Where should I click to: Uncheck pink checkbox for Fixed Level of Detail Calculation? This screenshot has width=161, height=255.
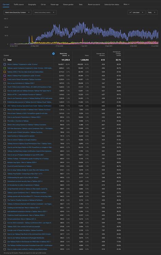point(5,79)
